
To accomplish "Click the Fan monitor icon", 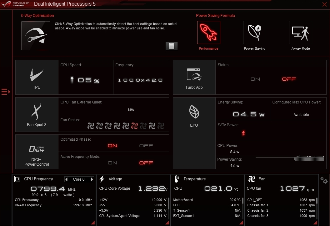I will (252, 179).
